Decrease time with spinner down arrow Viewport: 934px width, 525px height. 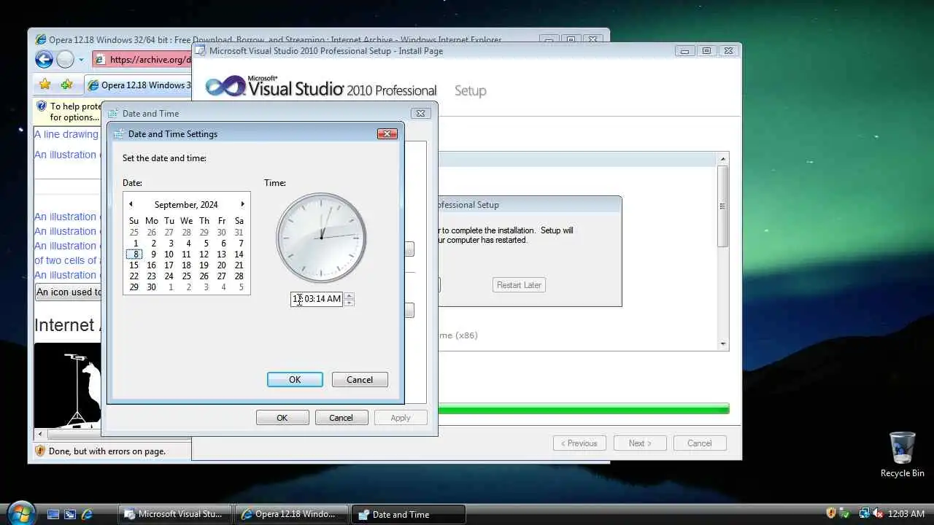(349, 303)
